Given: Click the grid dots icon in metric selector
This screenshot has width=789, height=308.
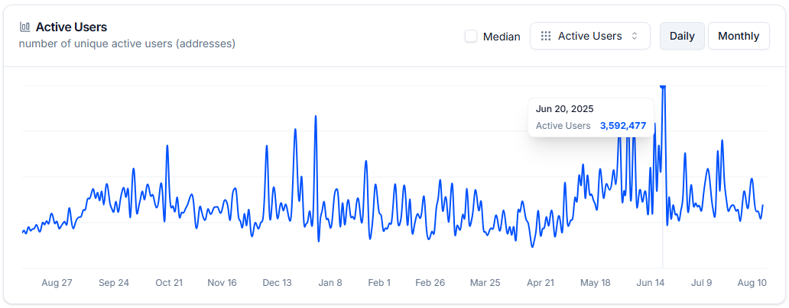Looking at the screenshot, I should [545, 36].
